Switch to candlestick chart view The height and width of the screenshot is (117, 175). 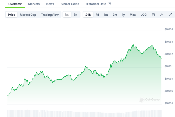point(75,15)
